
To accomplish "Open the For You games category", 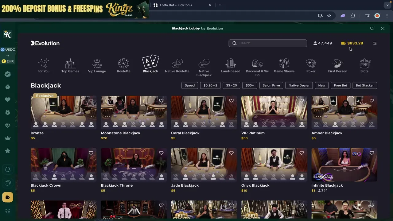I will [x=43, y=66].
